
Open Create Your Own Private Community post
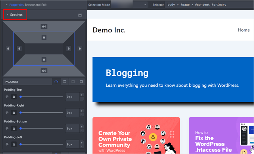[x=136, y=135]
